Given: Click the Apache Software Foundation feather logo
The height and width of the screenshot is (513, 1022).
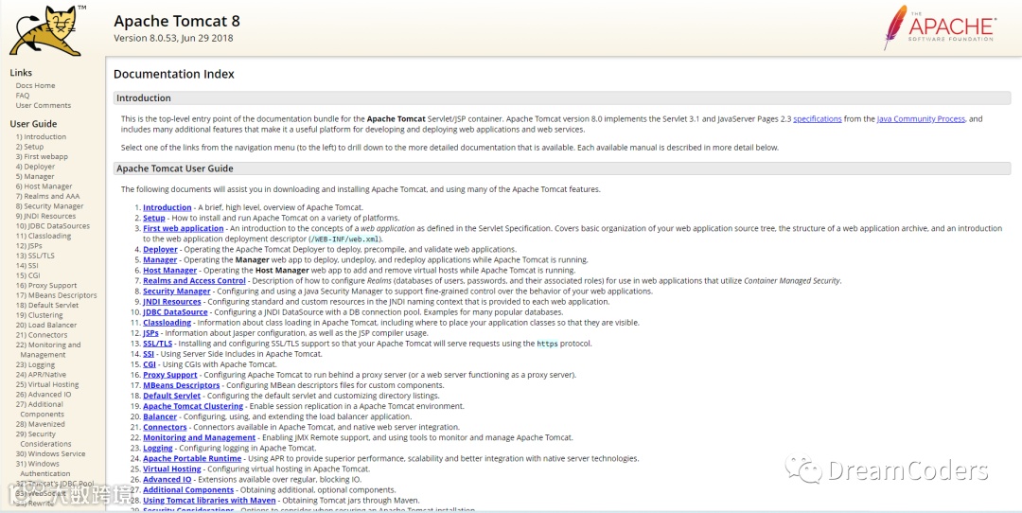Looking at the screenshot, I should click(940, 27).
